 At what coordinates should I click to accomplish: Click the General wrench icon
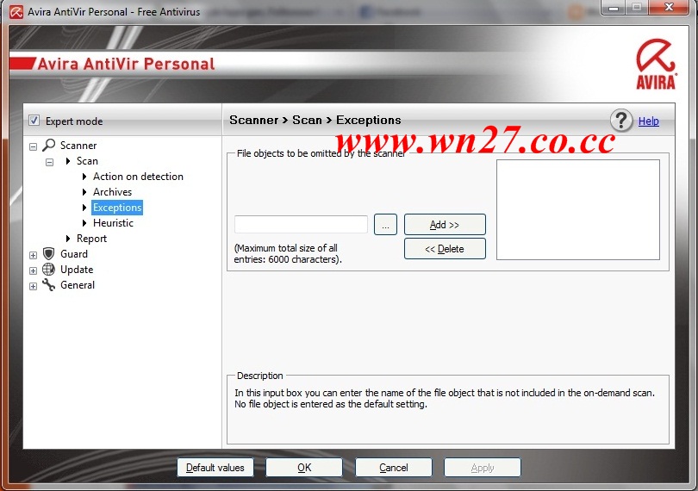coord(48,285)
